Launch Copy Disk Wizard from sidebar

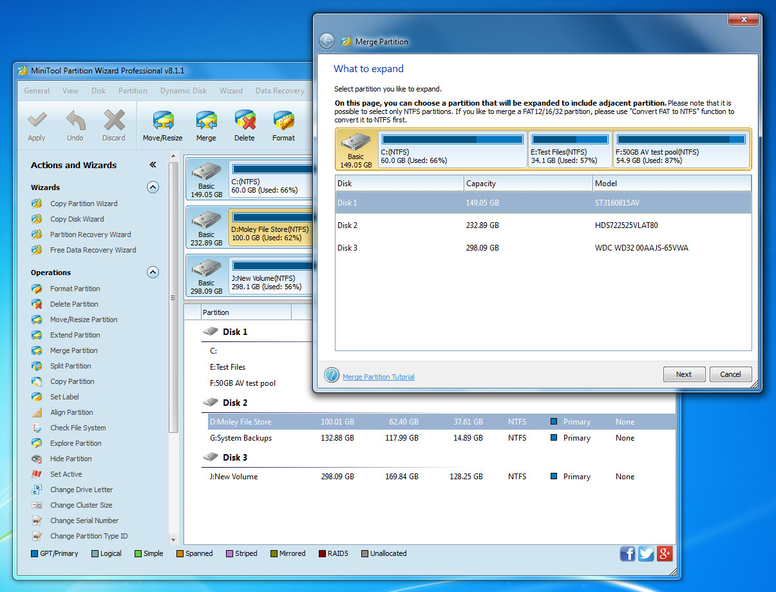click(77, 219)
